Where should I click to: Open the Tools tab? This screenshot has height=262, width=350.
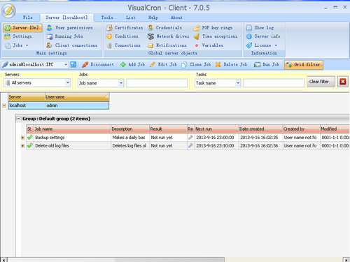107,17
